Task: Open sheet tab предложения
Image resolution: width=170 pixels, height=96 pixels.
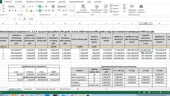Action: (65, 89)
